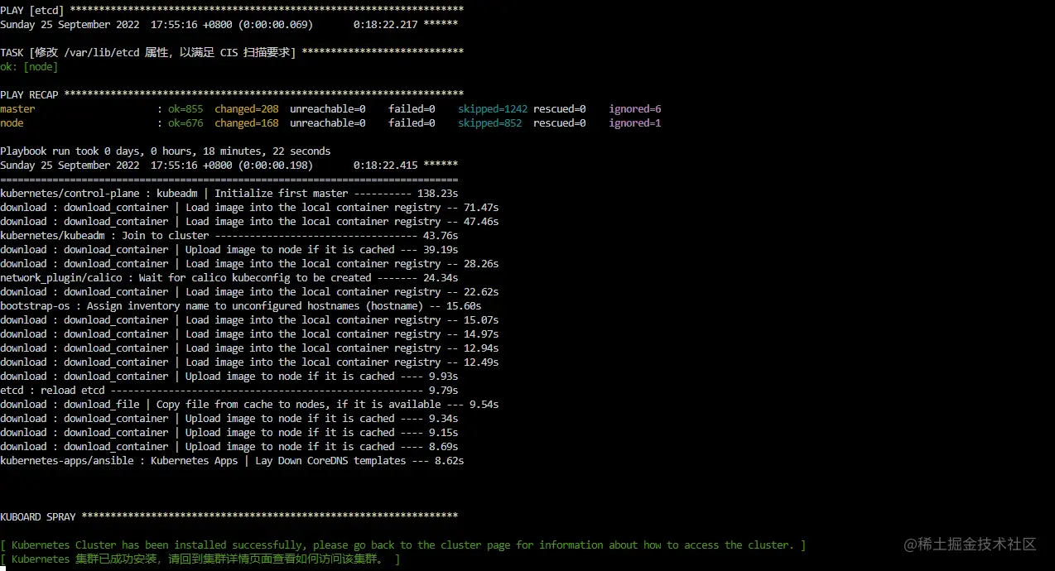This screenshot has width=1055, height=571.
Task: Click the 'PLAY [etcd]' header line
Action: pos(232,10)
